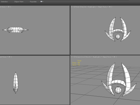Select the sphere in the Front viewport
140x105 pixels.
(118, 37)
